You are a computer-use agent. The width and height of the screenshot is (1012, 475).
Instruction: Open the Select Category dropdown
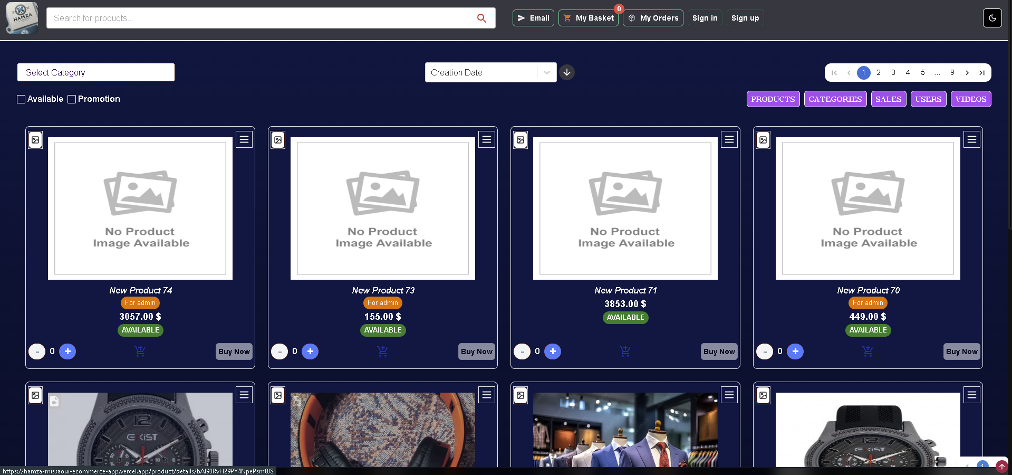click(96, 72)
